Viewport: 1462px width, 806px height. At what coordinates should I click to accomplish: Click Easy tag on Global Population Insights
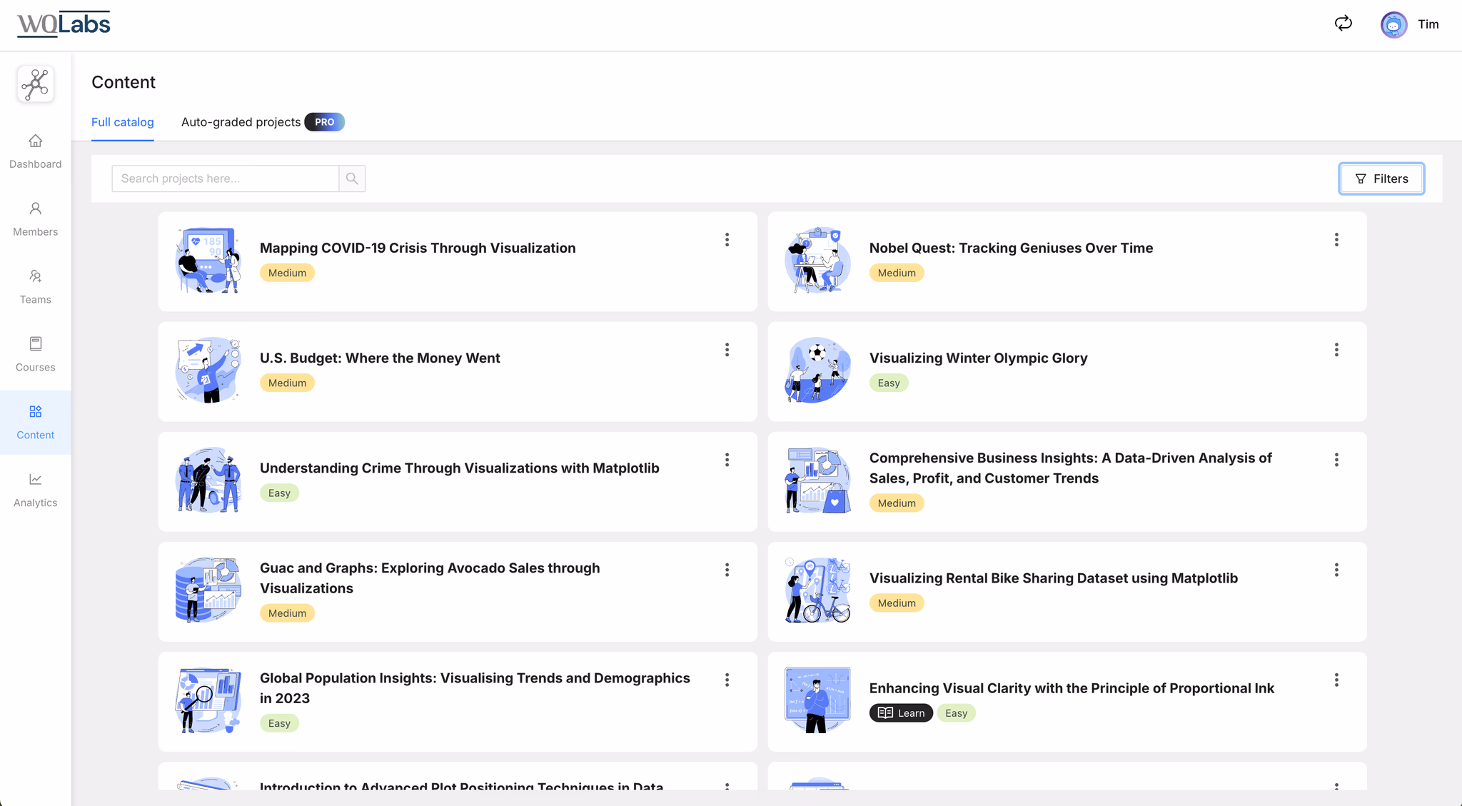[x=279, y=723]
